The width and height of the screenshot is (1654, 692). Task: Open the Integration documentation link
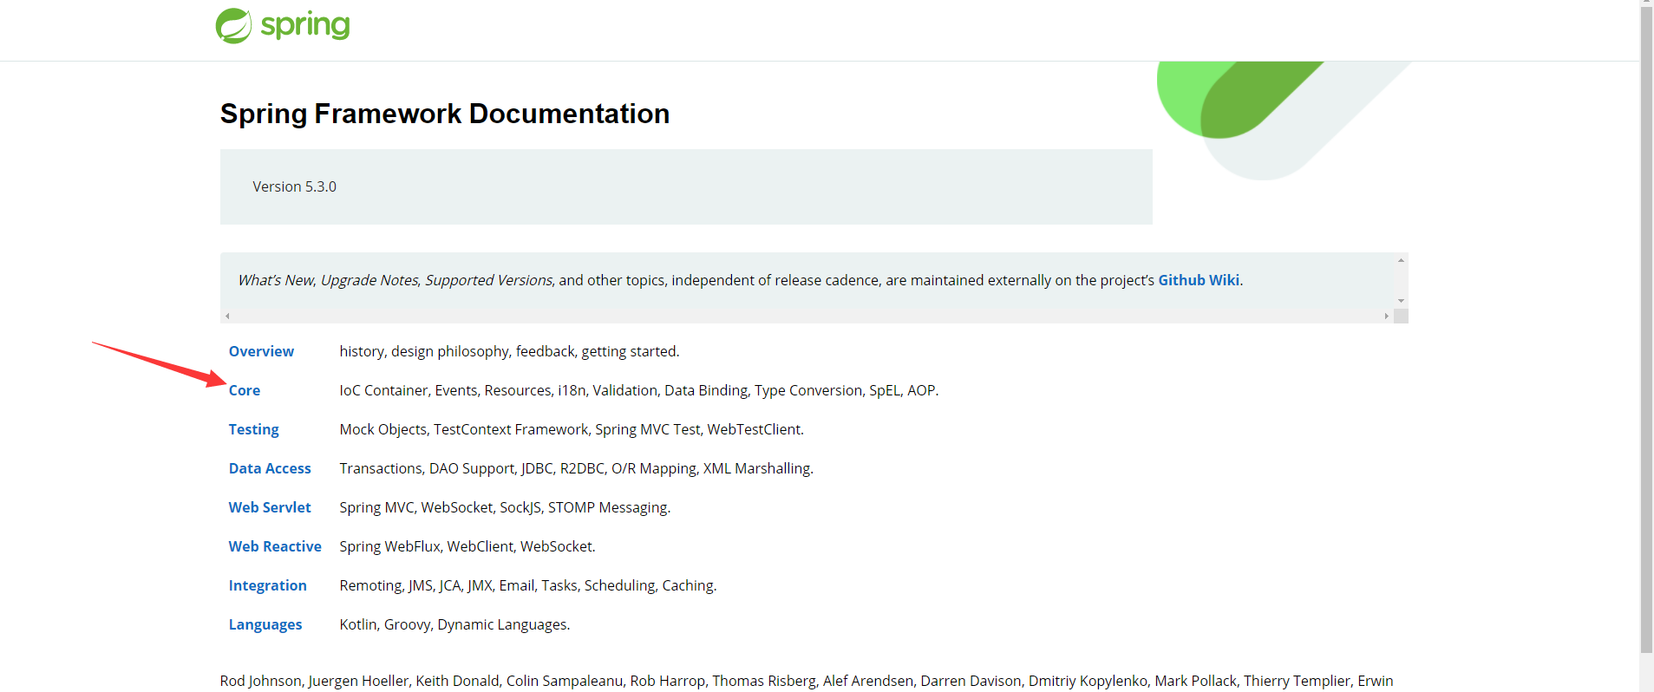coord(268,585)
